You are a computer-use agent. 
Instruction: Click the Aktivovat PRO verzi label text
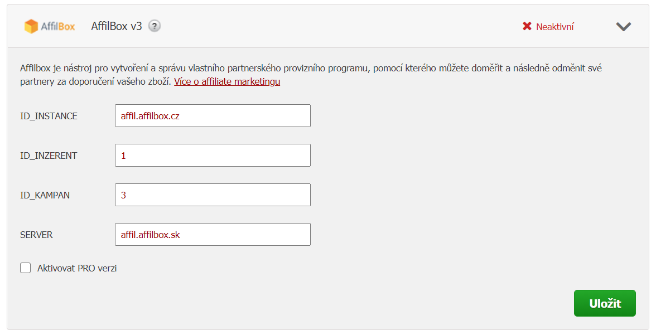[77, 269]
